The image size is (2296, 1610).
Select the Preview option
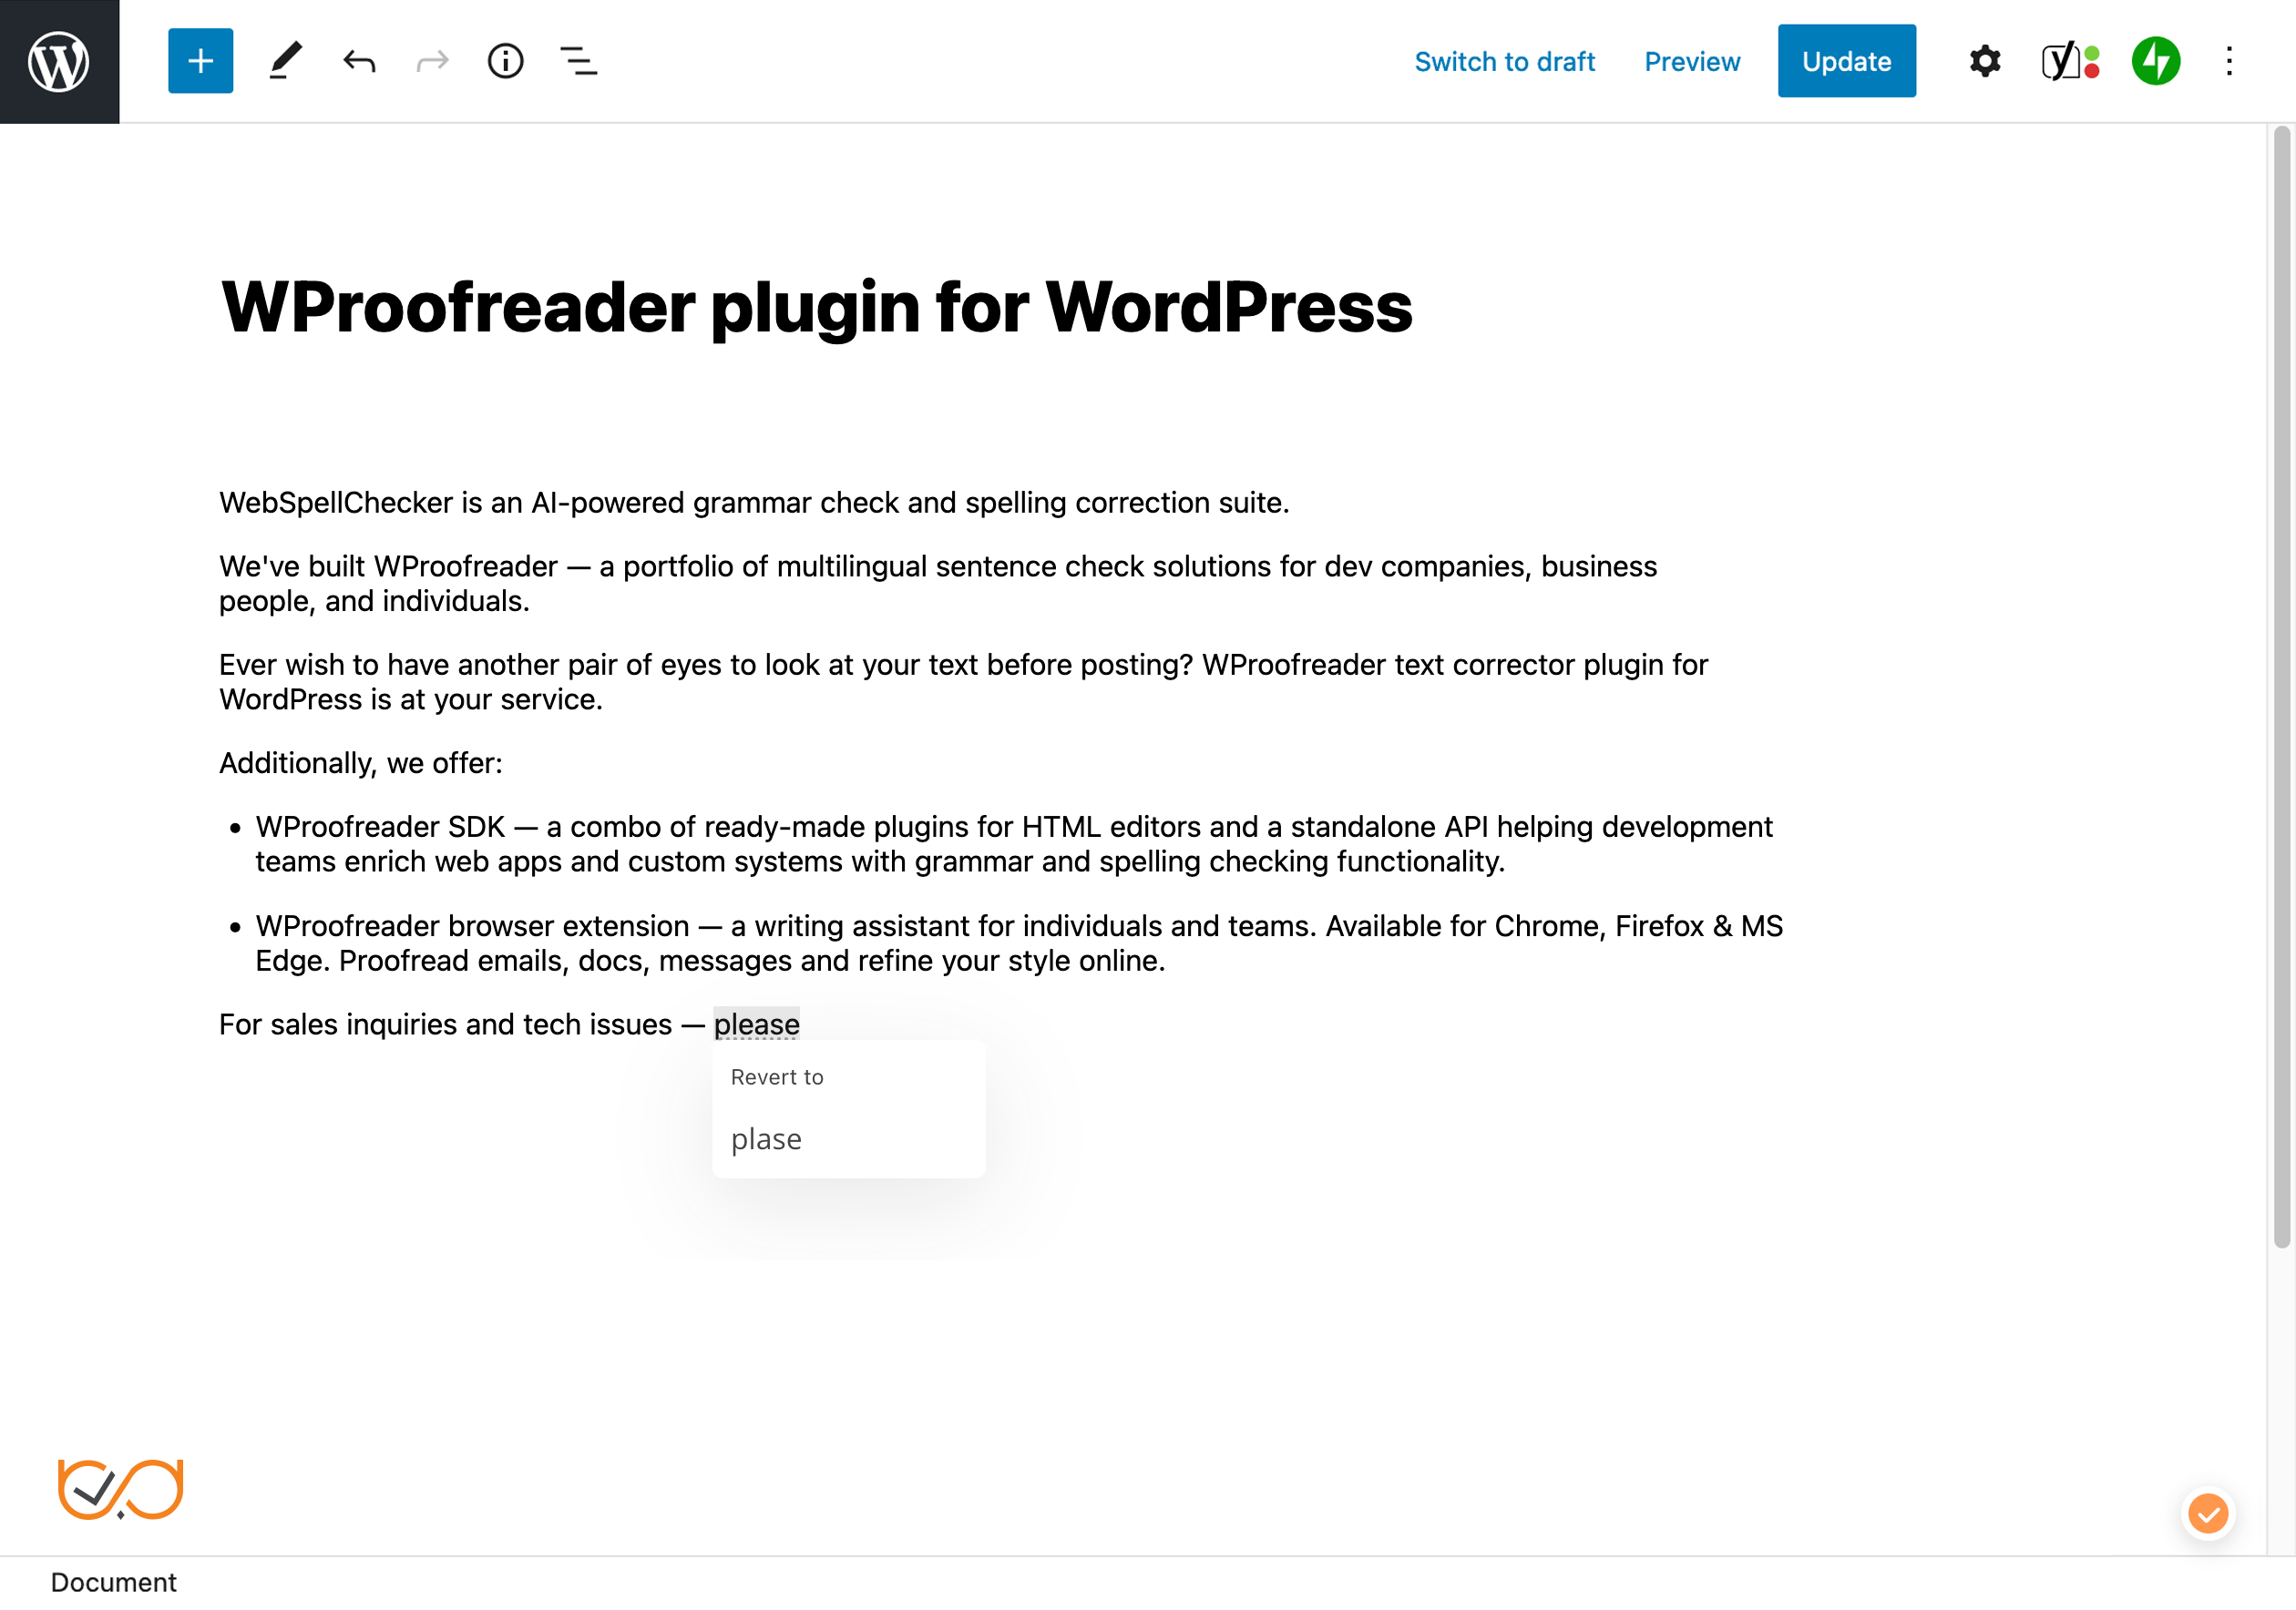pos(1691,59)
